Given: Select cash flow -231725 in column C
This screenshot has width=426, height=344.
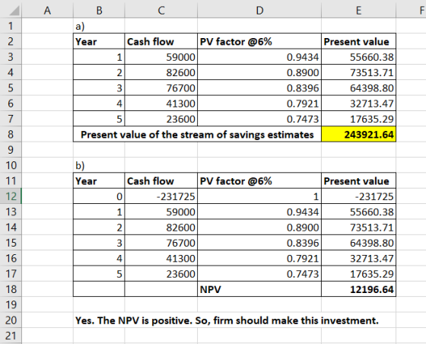Looking at the screenshot, I should 161,196.
